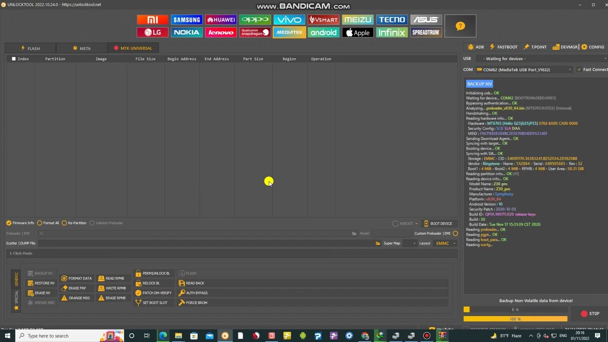
Task: Select the Xiaomi MI brand icon
Action: tap(152, 19)
